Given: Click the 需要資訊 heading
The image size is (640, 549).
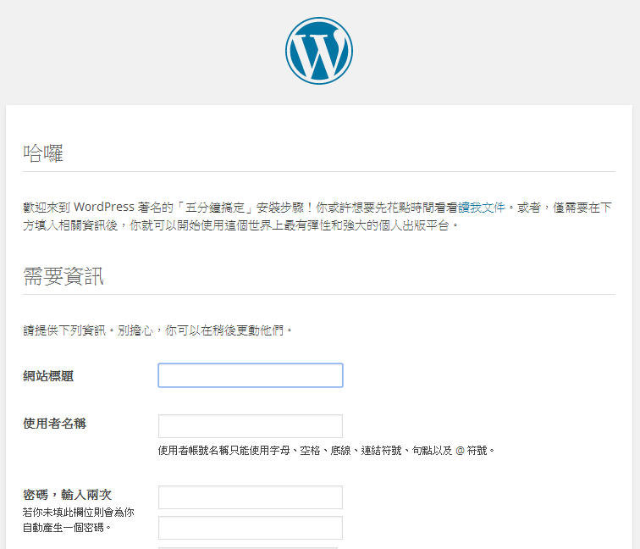Looking at the screenshot, I should coord(63,276).
